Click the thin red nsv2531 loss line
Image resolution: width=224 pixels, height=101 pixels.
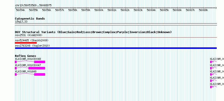[x=116, y=37]
